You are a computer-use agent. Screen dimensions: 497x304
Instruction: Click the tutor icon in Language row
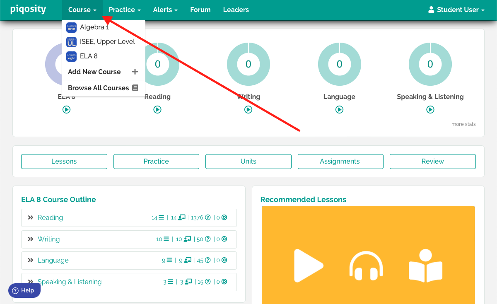[x=188, y=260]
